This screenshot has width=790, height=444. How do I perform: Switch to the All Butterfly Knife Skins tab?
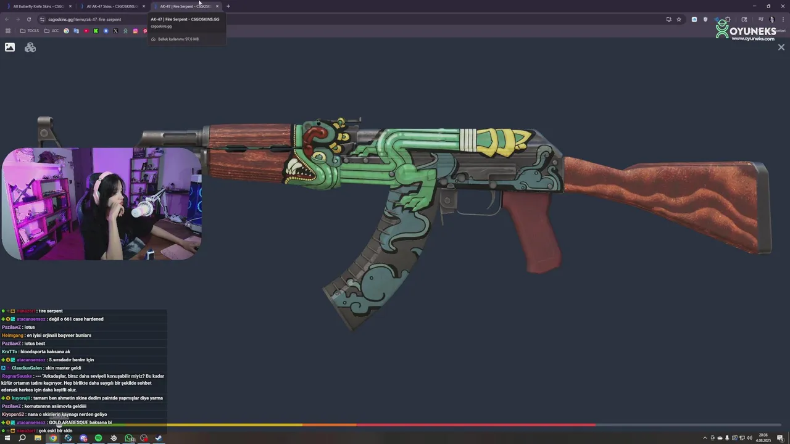tap(38, 6)
